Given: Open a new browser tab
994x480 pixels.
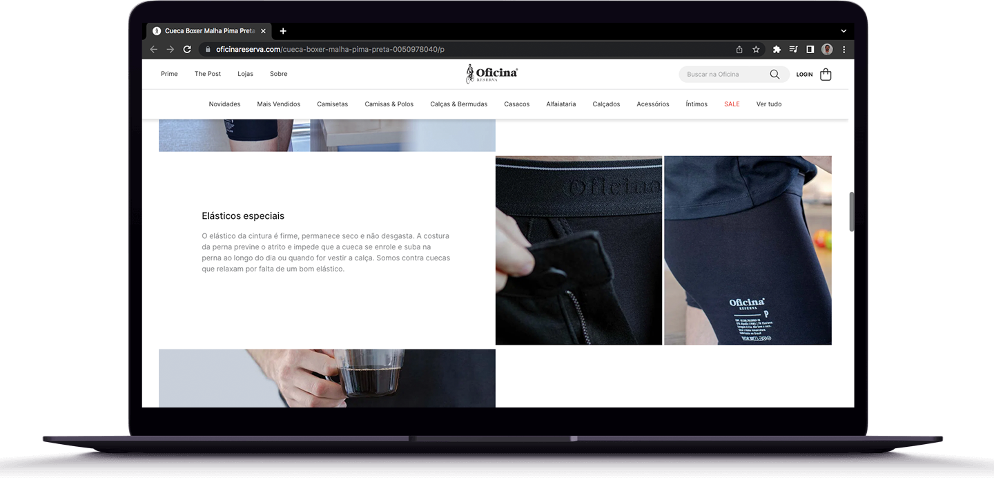Looking at the screenshot, I should pyautogui.click(x=283, y=31).
